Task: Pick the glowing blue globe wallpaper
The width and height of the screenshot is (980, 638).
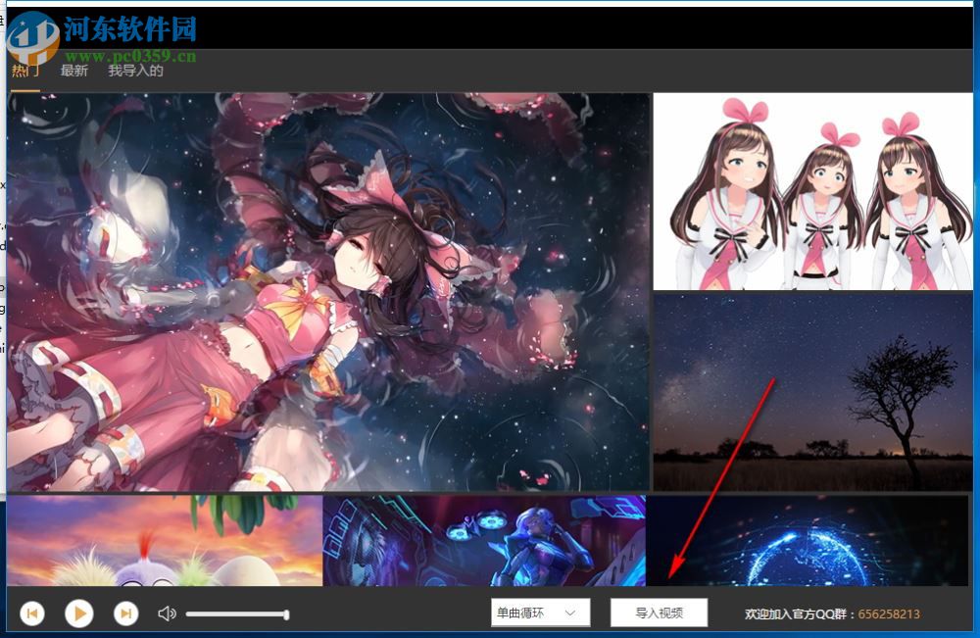Action: click(x=808, y=541)
